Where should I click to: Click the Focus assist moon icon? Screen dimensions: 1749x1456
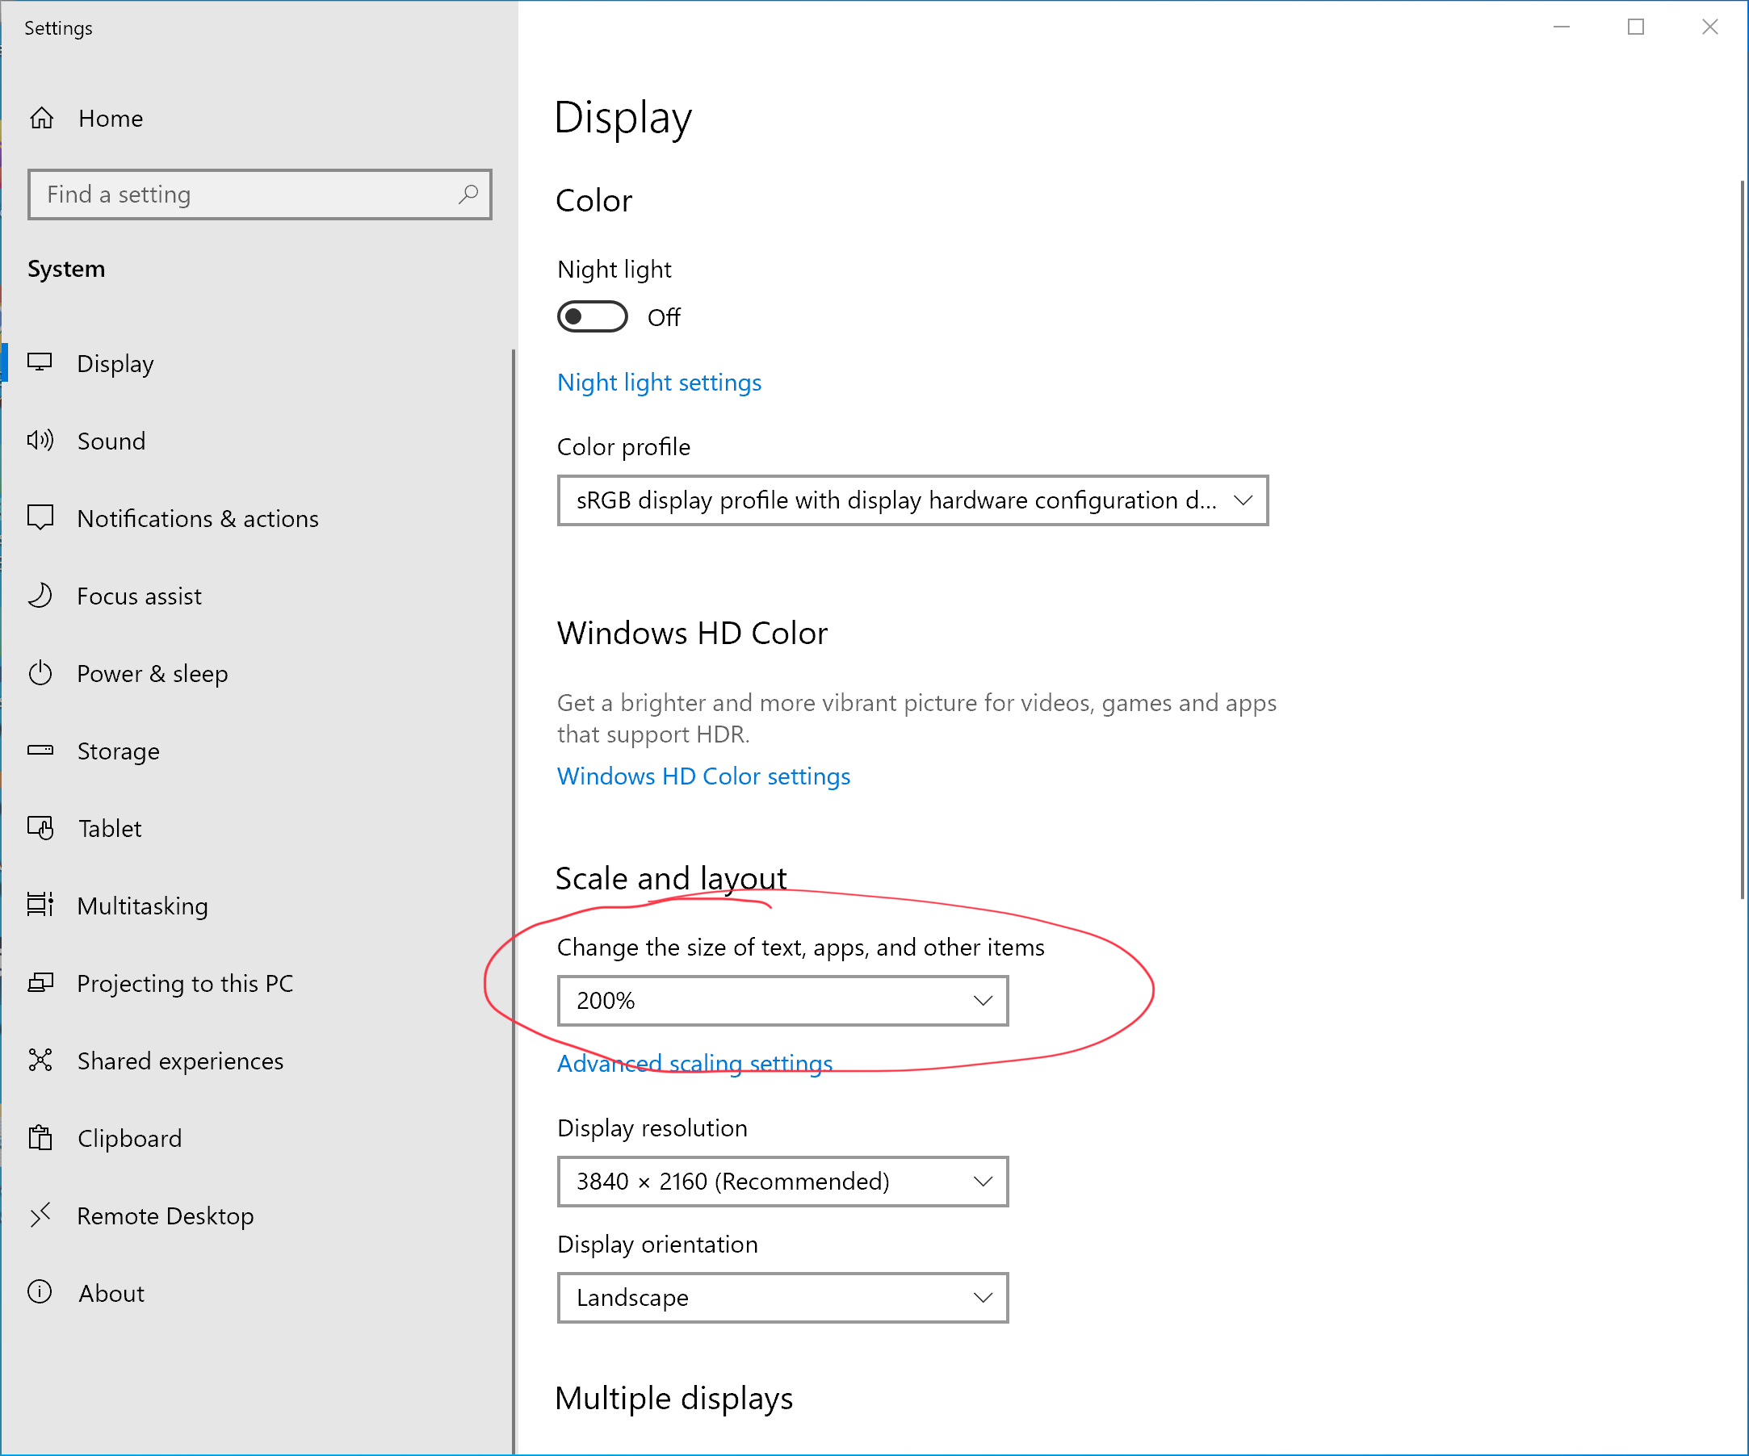tap(40, 595)
